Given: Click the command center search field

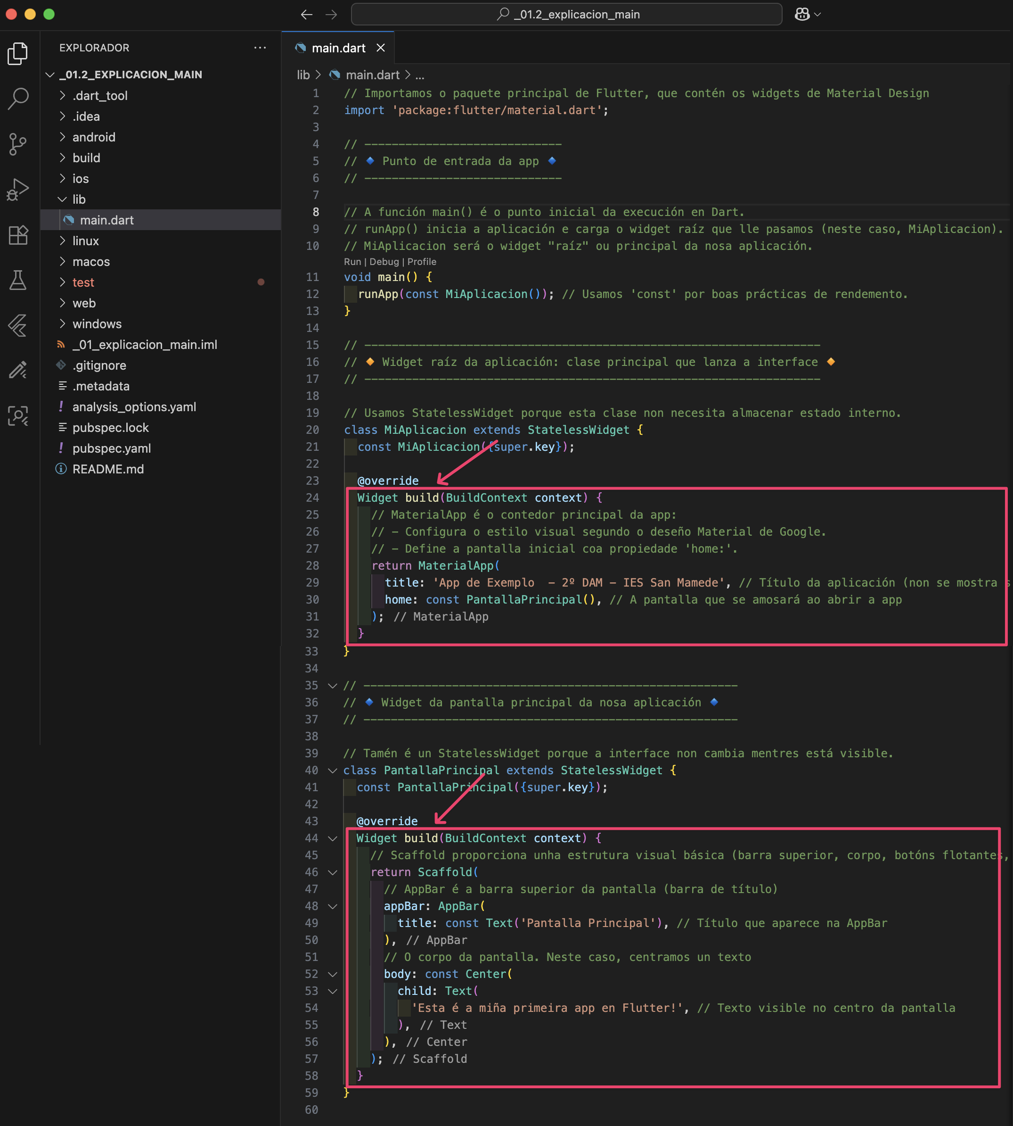Looking at the screenshot, I should [x=566, y=15].
